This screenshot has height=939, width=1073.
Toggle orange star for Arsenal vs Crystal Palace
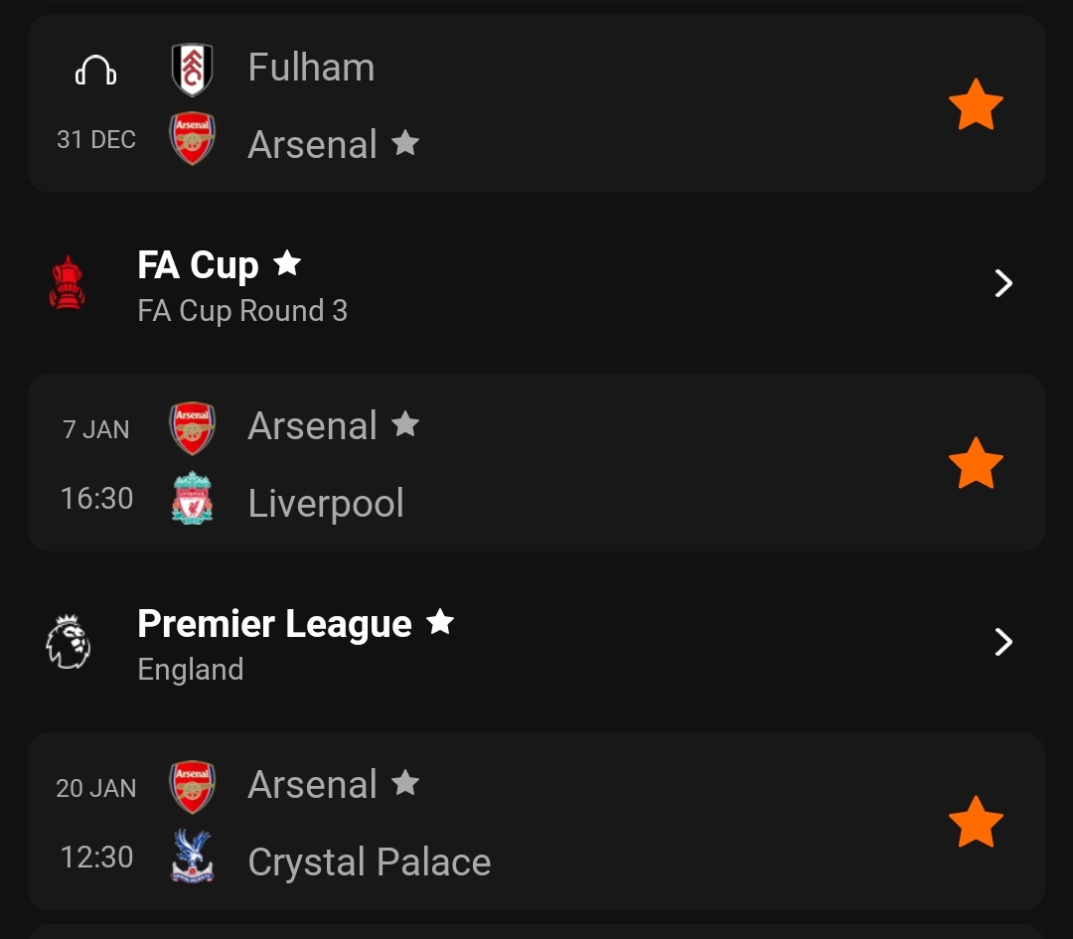coord(976,822)
